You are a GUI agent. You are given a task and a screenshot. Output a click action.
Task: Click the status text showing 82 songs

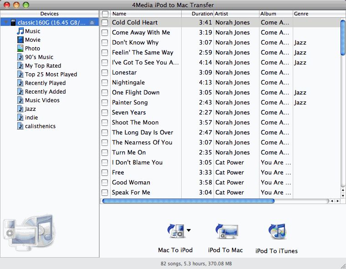tap(196, 264)
